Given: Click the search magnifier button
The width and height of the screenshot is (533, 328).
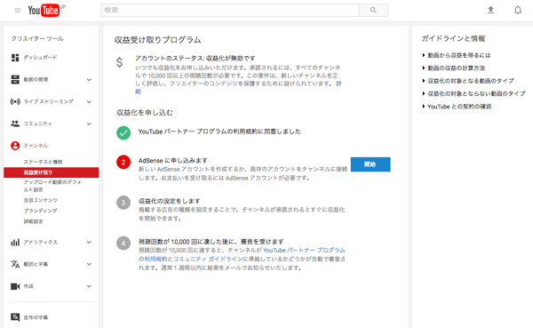Looking at the screenshot, I should point(373,10).
